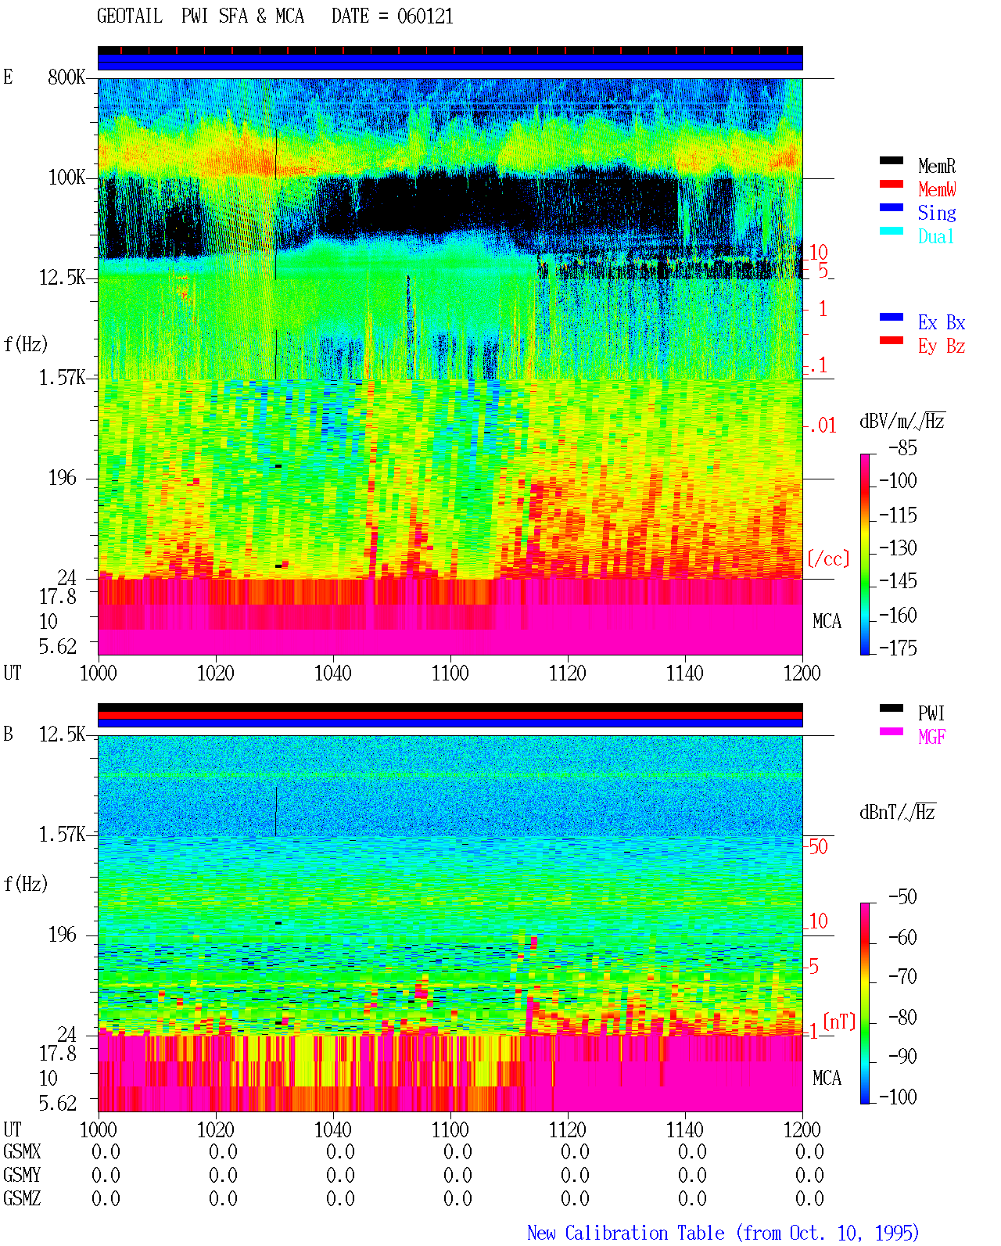
Task: Click the 'GSMZ' row label
Action: (22, 1198)
